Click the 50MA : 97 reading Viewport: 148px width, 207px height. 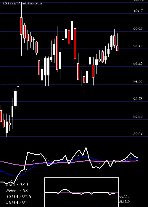tap(17, 202)
